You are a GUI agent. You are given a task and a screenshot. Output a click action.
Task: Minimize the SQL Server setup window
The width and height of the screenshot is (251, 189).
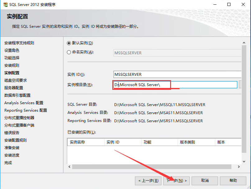(x=215, y=4)
